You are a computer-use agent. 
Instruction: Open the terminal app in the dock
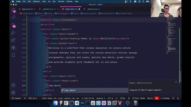[87, 103]
